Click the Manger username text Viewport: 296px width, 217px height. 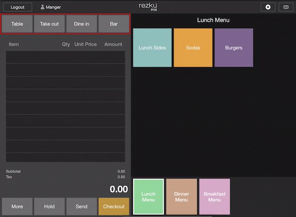(x=53, y=7)
